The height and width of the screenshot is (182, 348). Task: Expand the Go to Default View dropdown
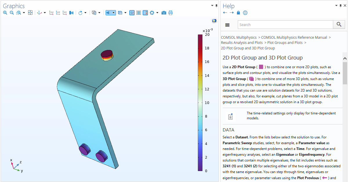coord(45,13)
